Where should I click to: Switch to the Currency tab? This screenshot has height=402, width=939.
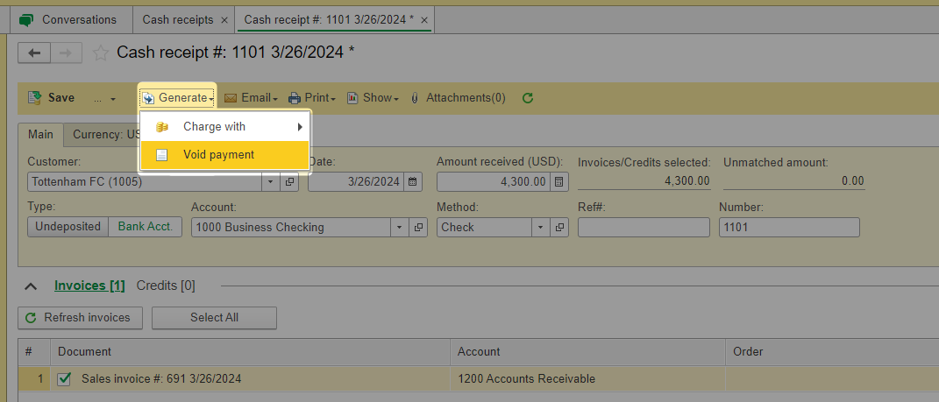104,135
